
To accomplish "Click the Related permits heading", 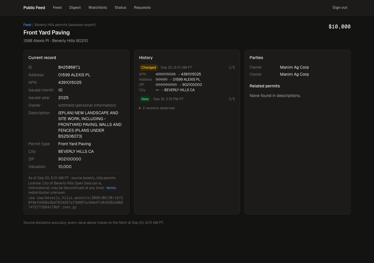I will coord(265,86).
